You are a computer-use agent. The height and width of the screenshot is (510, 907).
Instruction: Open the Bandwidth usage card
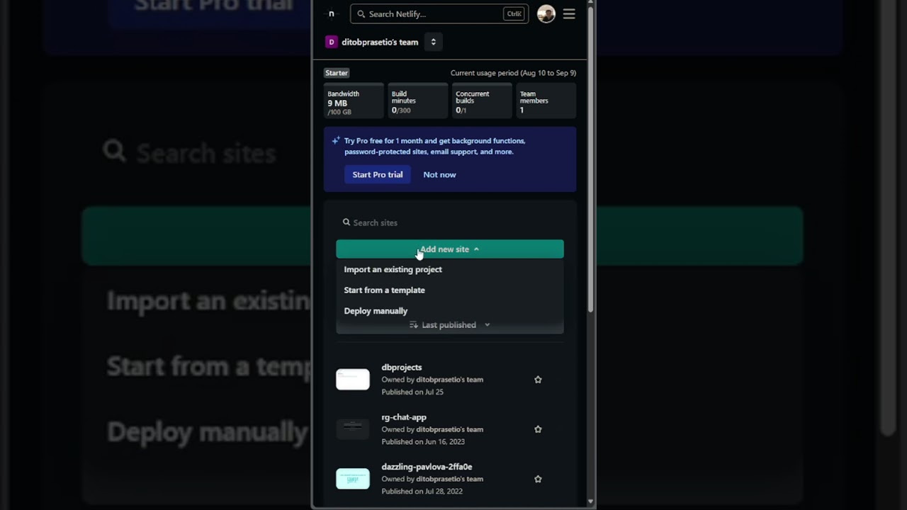pyautogui.click(x=354, y=102)
